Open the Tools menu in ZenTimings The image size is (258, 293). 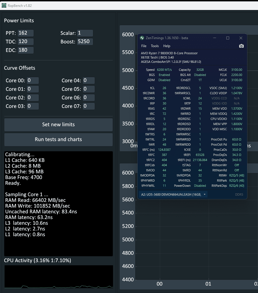(x=155, y=46)
